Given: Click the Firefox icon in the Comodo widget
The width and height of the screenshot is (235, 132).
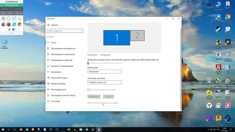Looking at the screenshot, I should click(9, 24).
